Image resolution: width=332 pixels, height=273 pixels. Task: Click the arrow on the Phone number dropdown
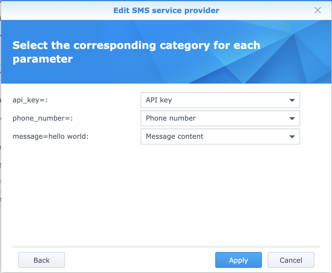click(292, 119)
